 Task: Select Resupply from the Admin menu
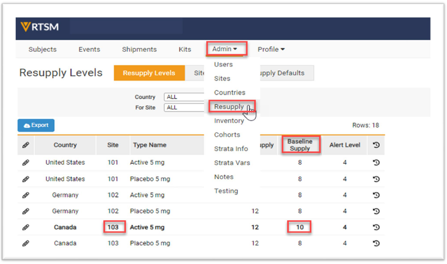click(229, 107)
